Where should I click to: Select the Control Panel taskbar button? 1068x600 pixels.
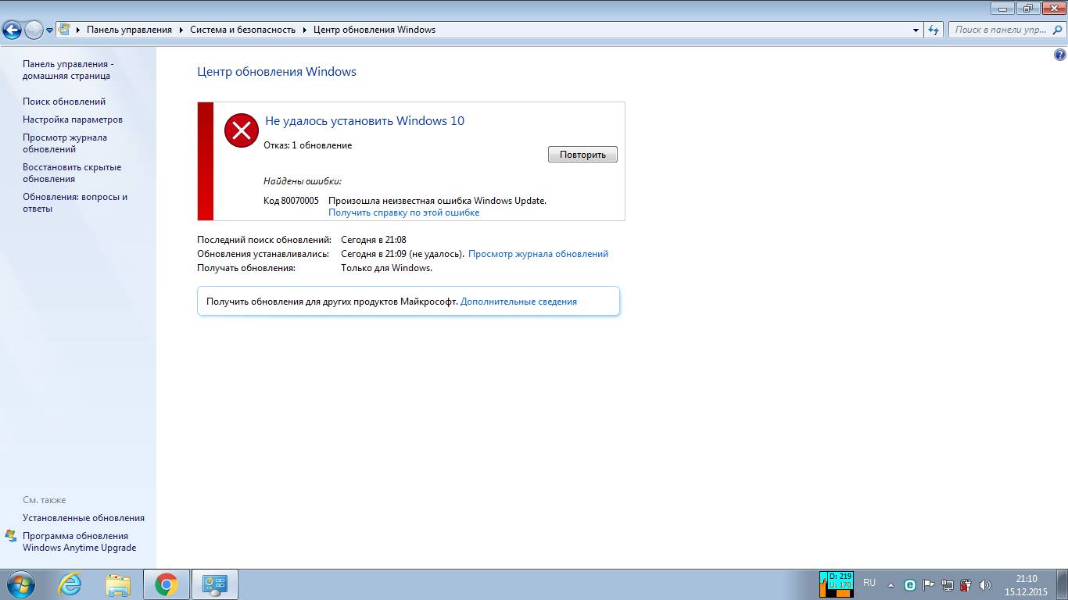(x=214, y=584)
